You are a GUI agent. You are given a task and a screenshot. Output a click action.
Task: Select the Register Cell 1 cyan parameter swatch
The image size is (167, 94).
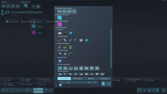point(26,6)
